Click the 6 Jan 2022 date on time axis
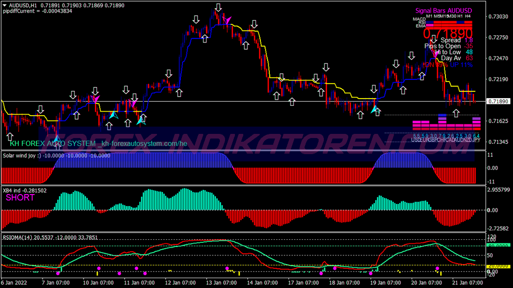Image resolution: width=513 pixels, height=288 pixels. pyautogui.click(x=14, y=282)
